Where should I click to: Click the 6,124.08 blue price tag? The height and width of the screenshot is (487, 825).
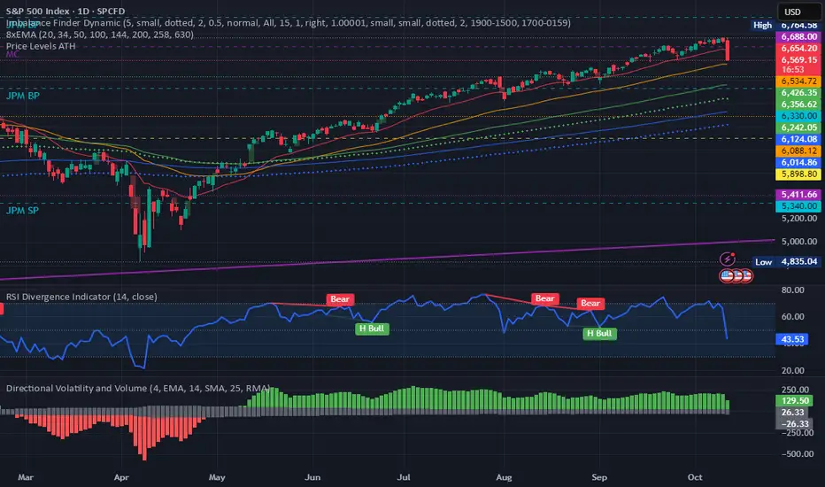[798, 139]
